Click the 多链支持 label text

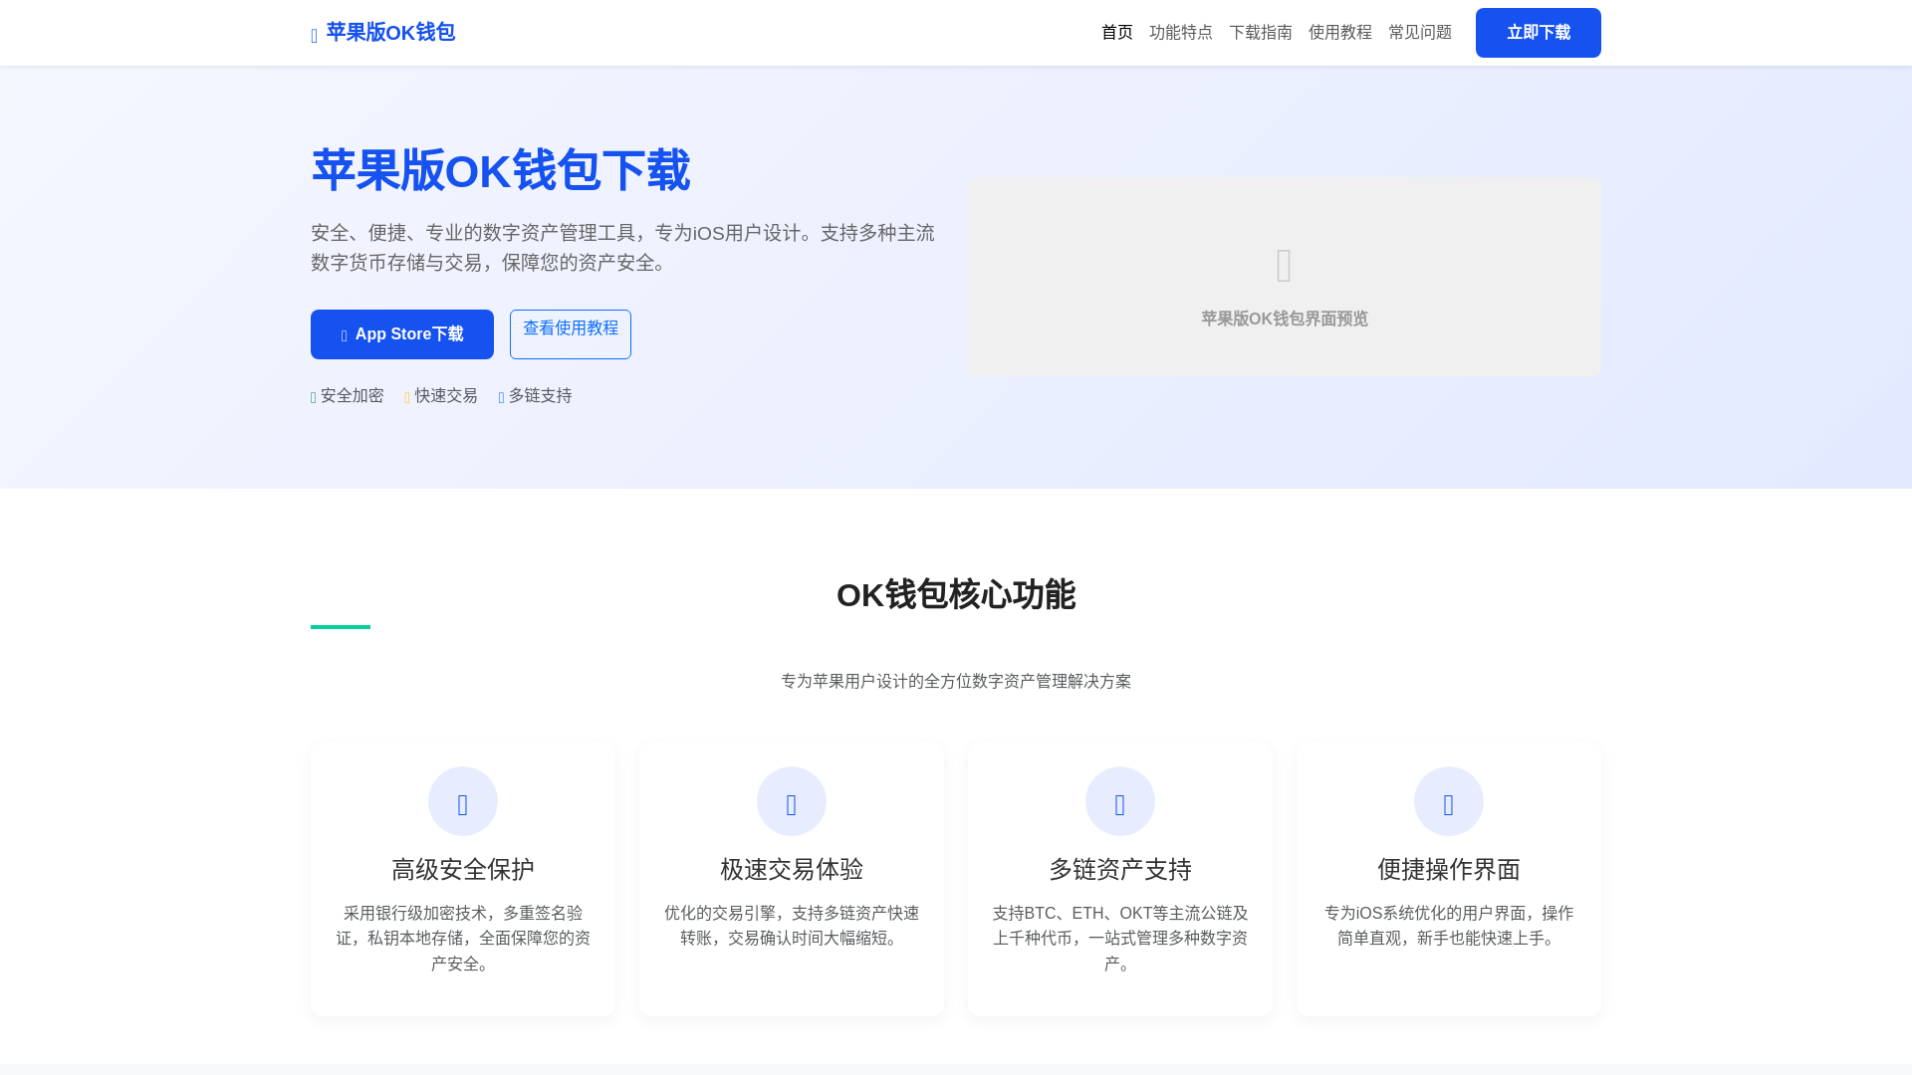(x=541, y=396)
